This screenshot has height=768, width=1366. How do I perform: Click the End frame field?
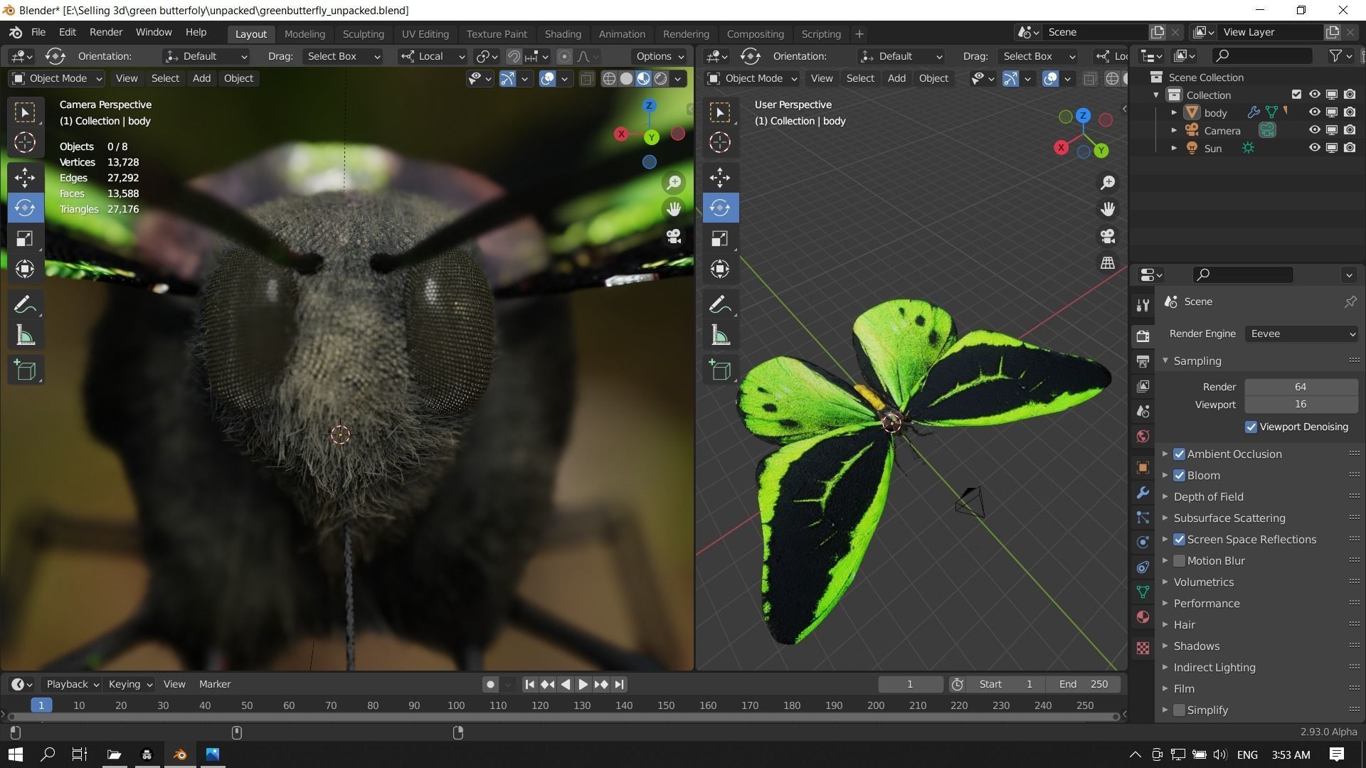click(x=1083, y=684)
